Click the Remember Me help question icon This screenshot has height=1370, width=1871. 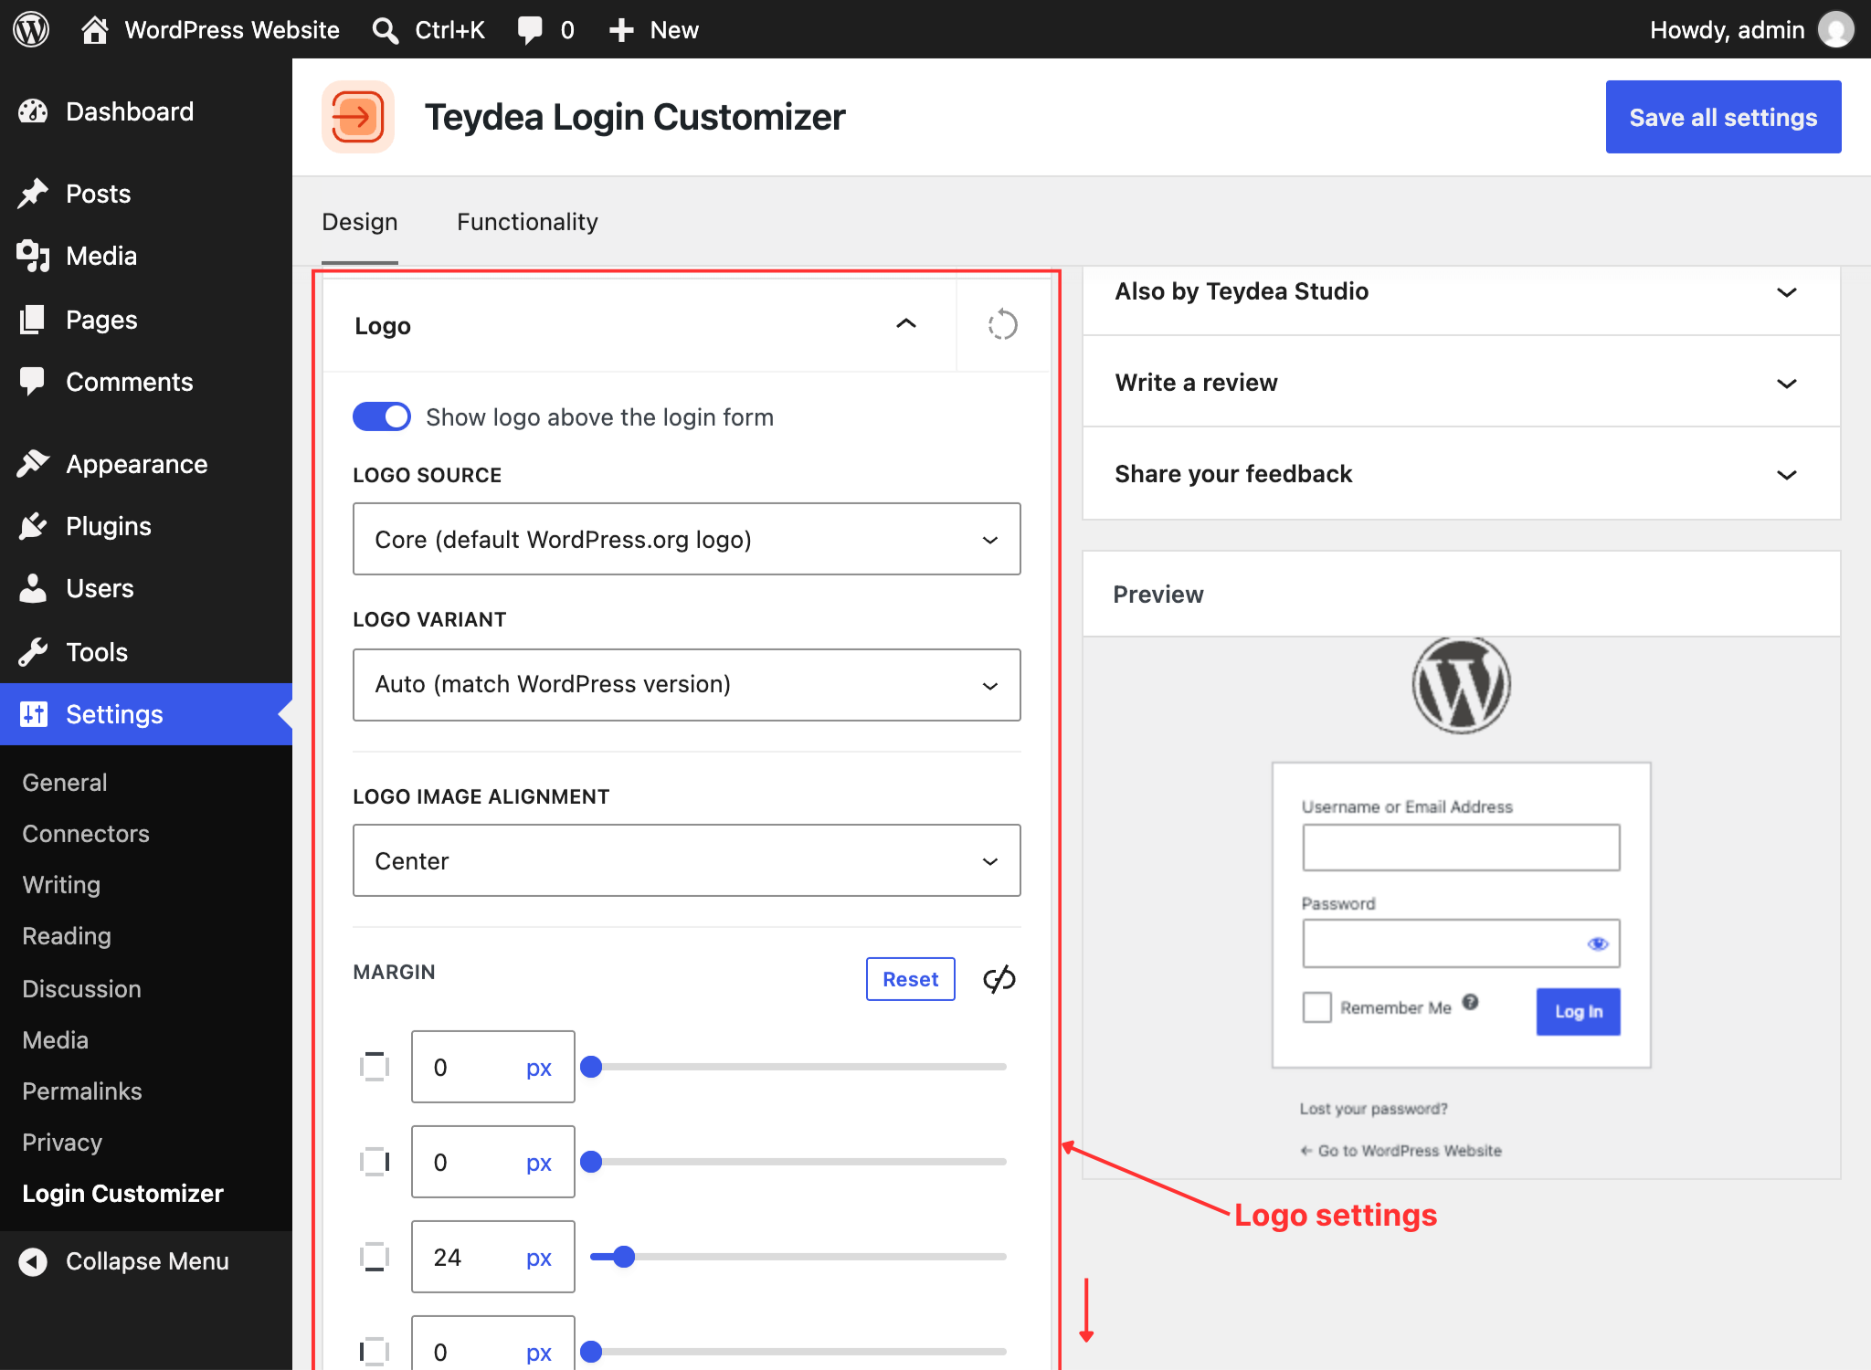pyautogui.click(x=1470, y=1002)
